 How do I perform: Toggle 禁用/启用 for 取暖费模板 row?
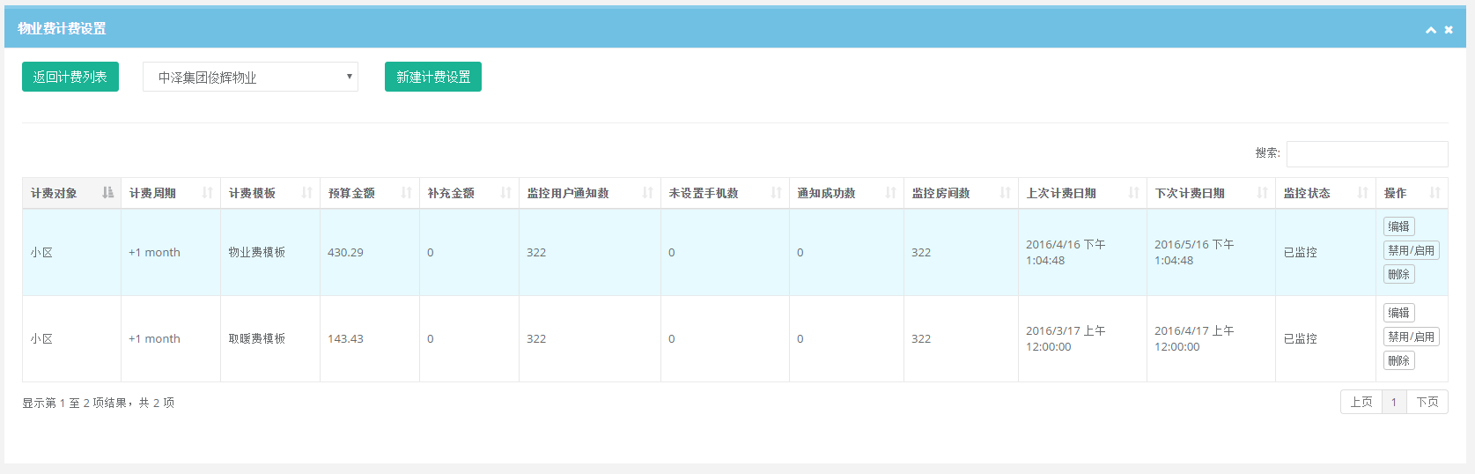[x=1411, y=337]
